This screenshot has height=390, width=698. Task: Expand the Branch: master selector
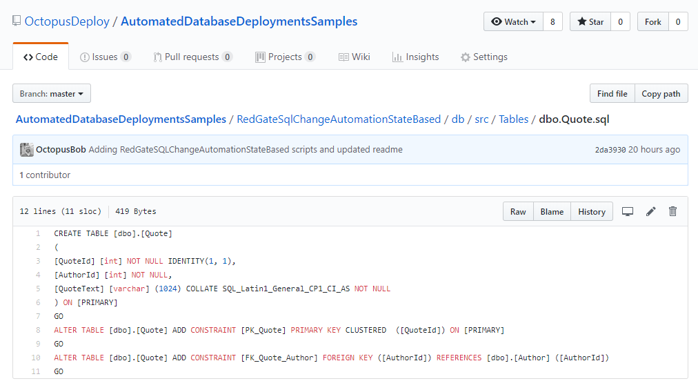coord(52,94)
